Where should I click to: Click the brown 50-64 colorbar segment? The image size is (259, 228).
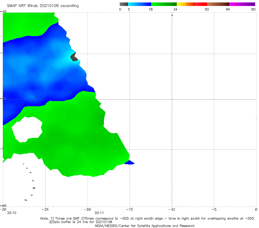coord(218,4)
